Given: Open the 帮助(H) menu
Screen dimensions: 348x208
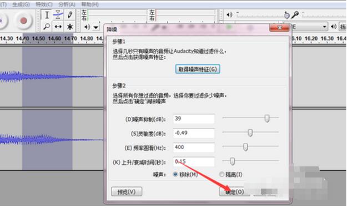Looking at the screenshot, I should [x=90, y=4].
